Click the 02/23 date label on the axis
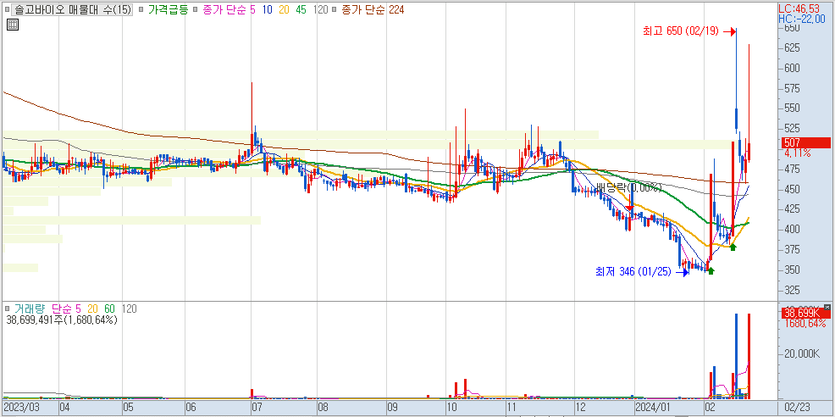Screen dimensions: 835x417 click(x=797, y=408)
